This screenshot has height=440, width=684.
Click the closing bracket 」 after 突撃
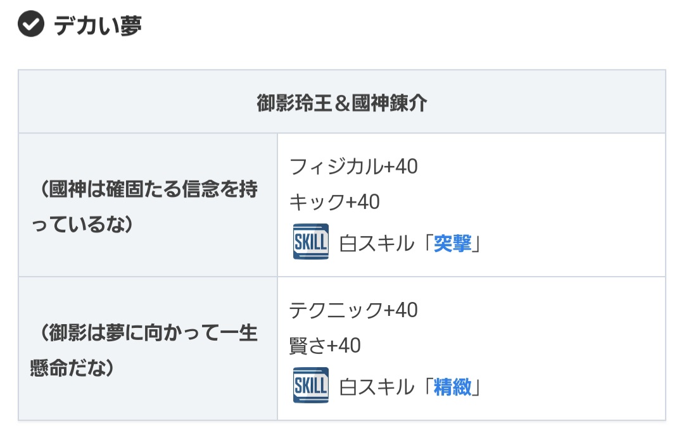(478, 243)
